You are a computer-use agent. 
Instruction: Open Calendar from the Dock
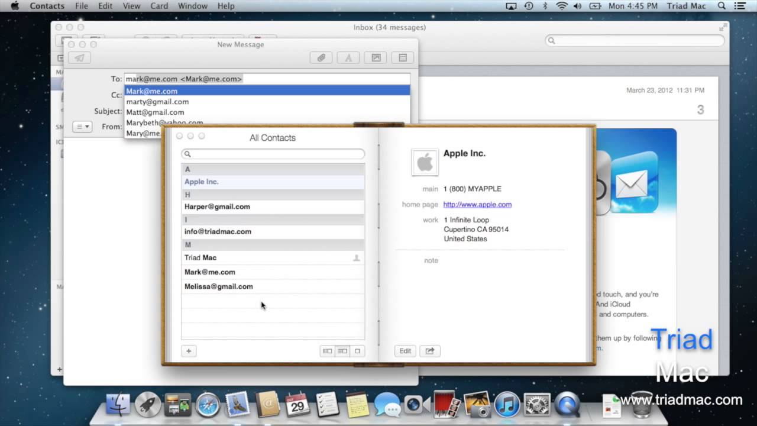coord(297,405)
